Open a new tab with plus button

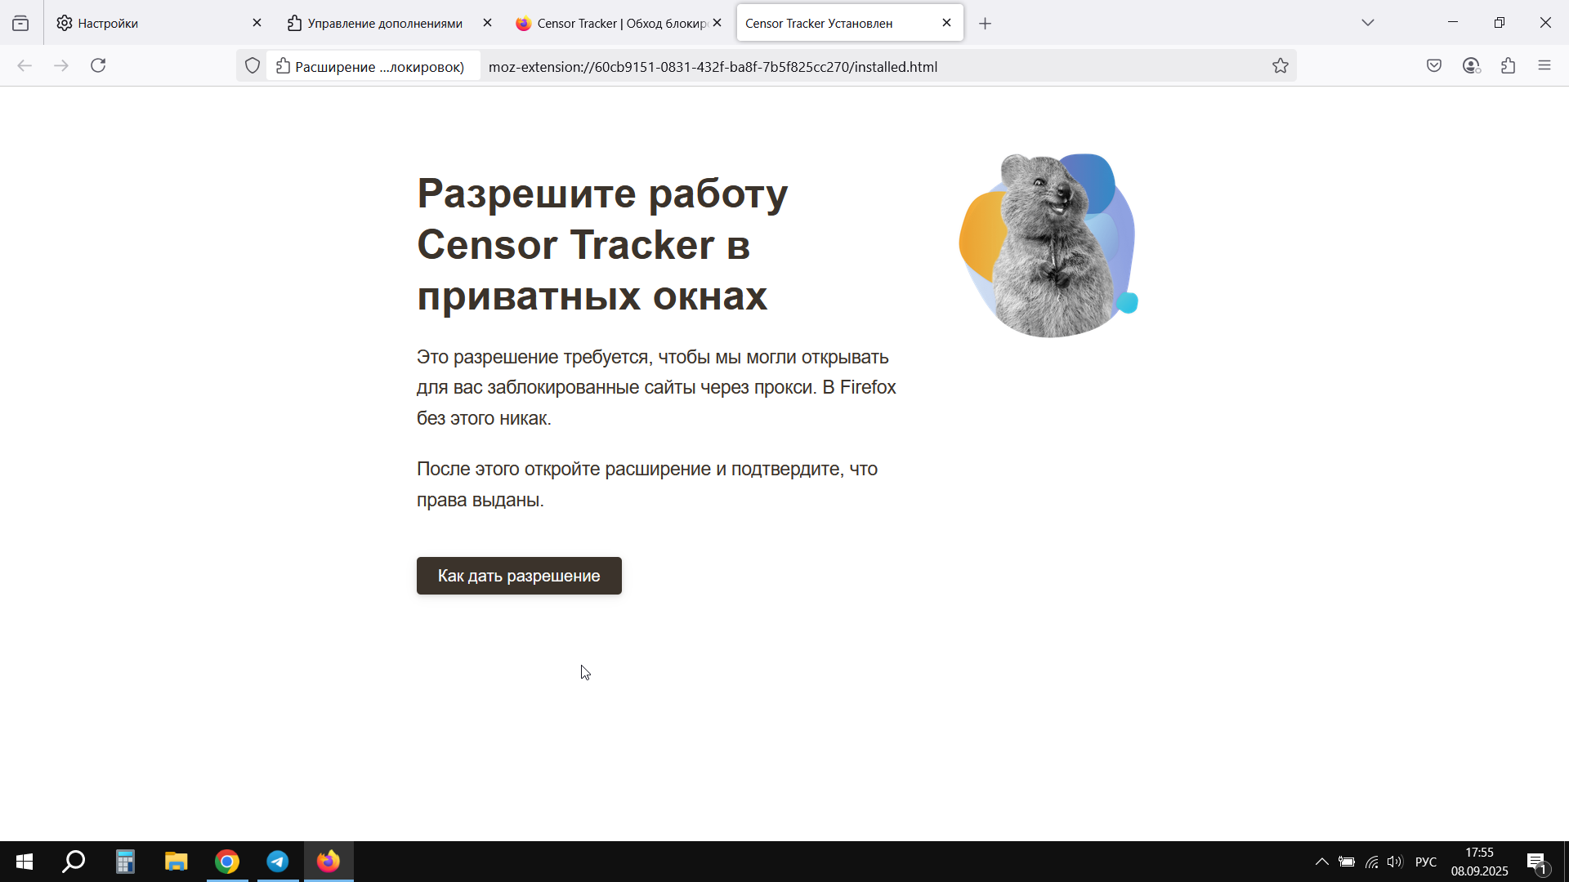pos(985,24)
